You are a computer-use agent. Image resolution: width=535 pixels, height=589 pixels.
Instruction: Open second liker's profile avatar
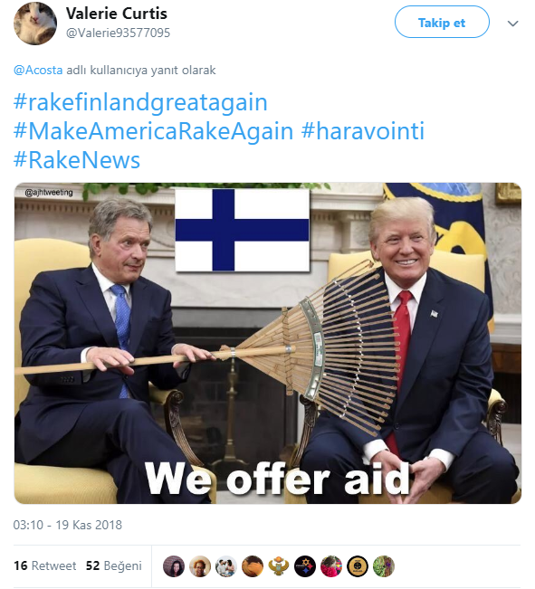click(x=200, y=566)
